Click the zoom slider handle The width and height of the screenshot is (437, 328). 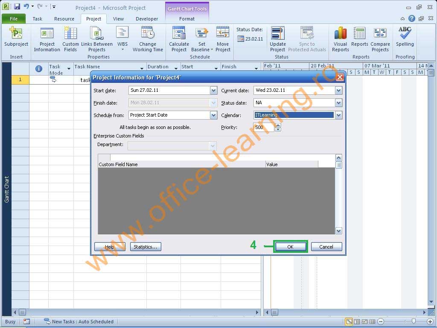414,322
